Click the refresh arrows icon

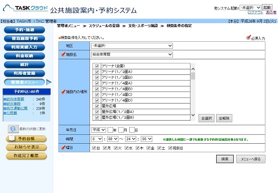[13, 129]
